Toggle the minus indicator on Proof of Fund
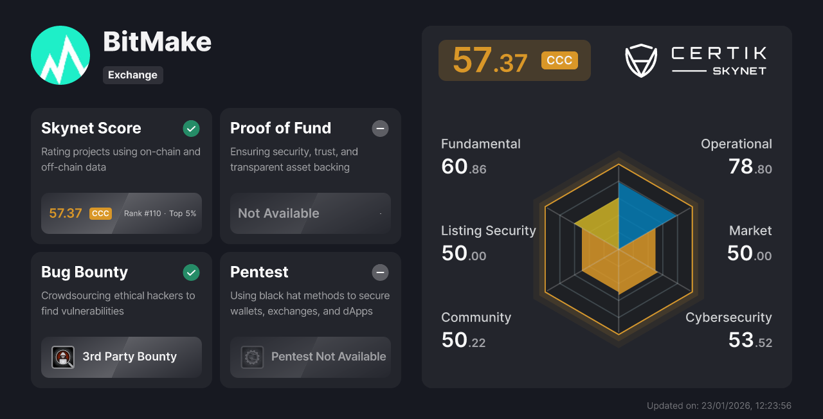 point(380,129)
